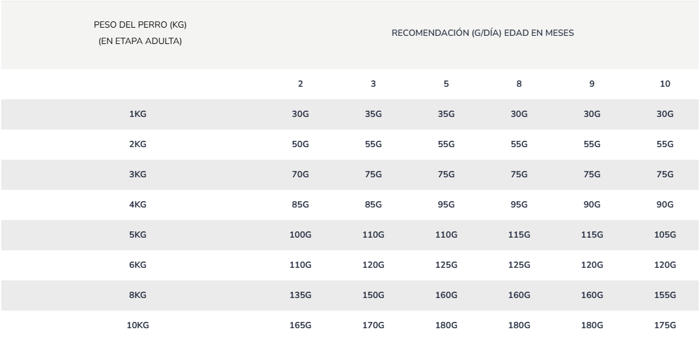
Task: Select the 8 months column header
Action: tap(519, 84)
